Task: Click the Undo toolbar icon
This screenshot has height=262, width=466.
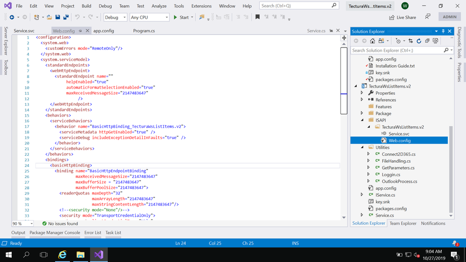Action: 77,17
